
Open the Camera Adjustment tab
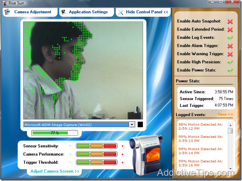[x=30, y=12]
